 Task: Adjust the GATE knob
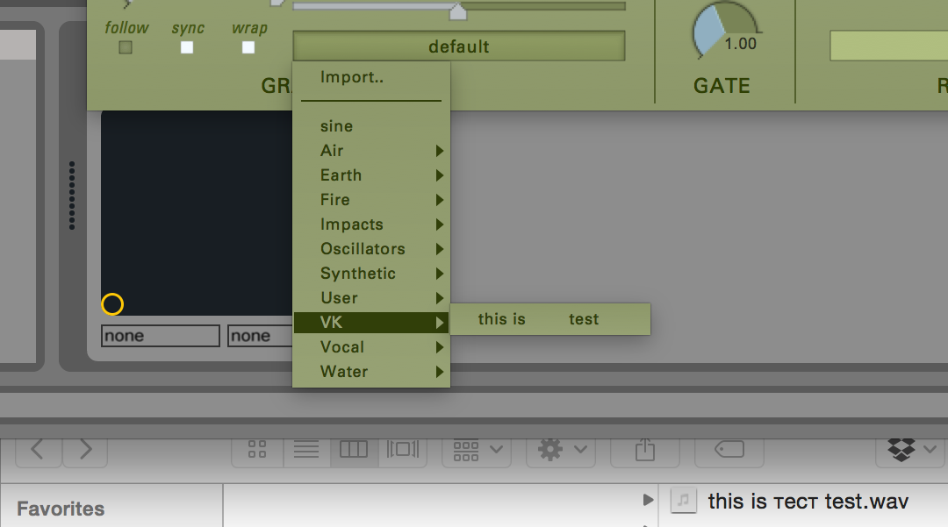click(725, 32)
